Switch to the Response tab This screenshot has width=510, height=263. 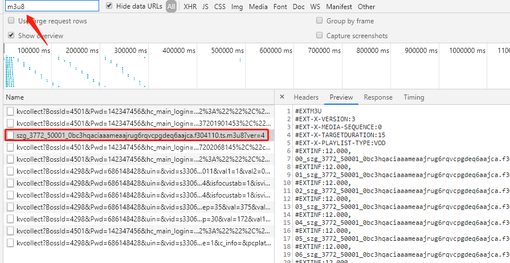(378, 97)
